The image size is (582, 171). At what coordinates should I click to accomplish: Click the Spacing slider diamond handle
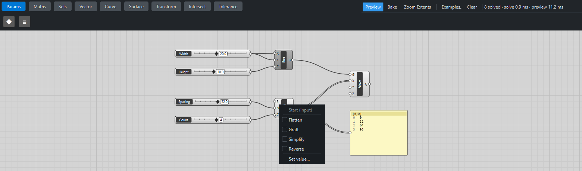tap(218, 101)
